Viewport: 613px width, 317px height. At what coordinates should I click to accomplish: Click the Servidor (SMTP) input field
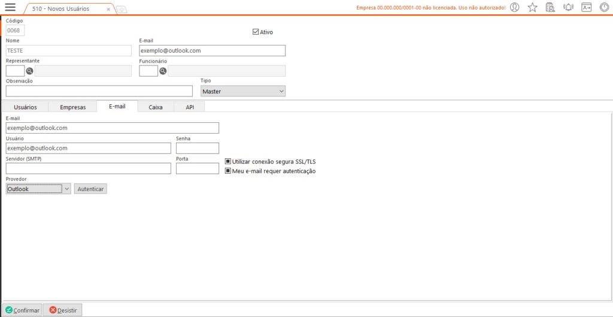[x=89, y=168]
